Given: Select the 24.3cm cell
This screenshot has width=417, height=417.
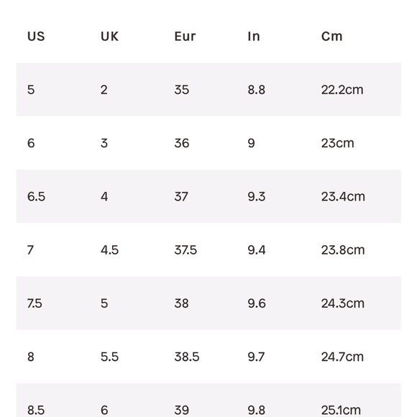Looking at the screenshot, I should point(343,303).
